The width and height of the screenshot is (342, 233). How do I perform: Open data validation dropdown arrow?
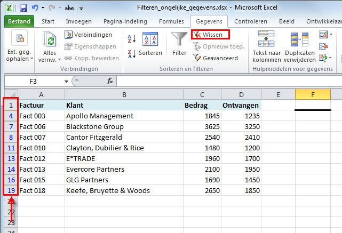coord(331,35)
